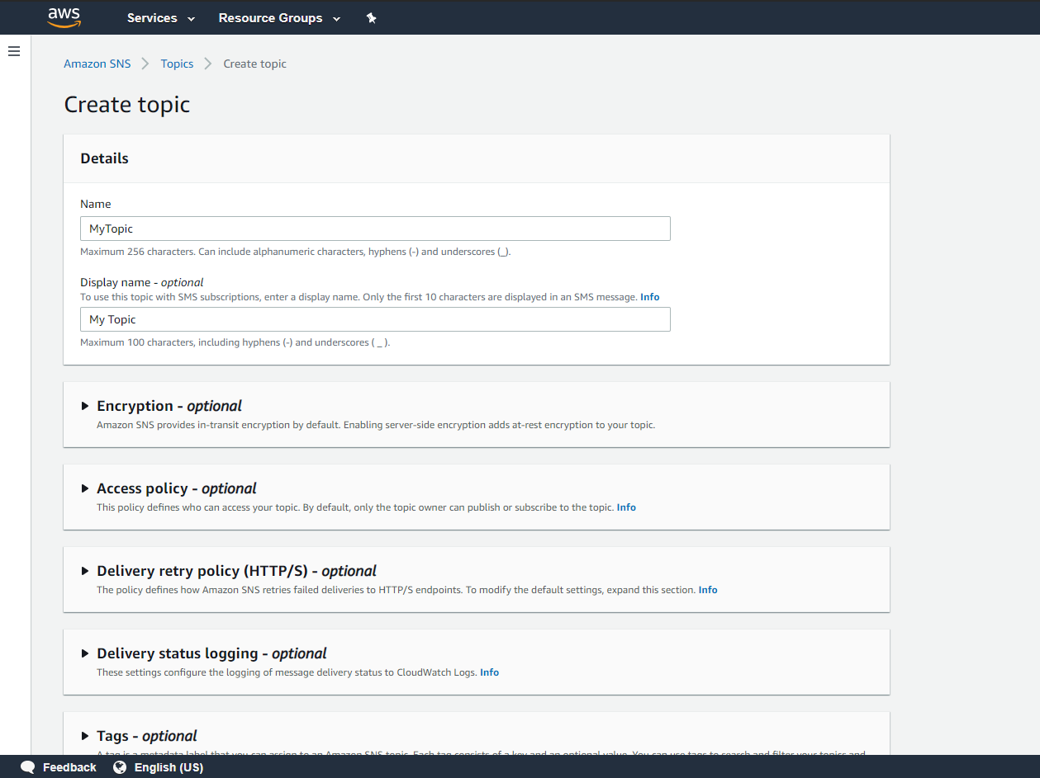Open Info link for Access policy
1040x778 pixels.
(626, 507)
